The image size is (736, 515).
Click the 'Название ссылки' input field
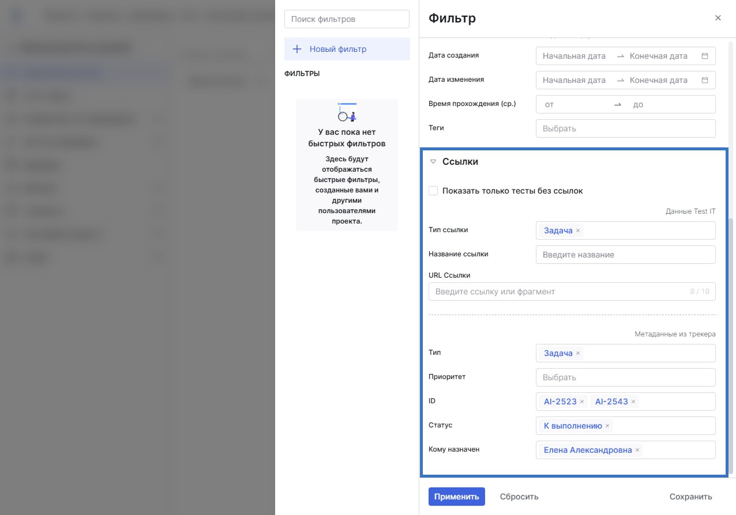625,255
